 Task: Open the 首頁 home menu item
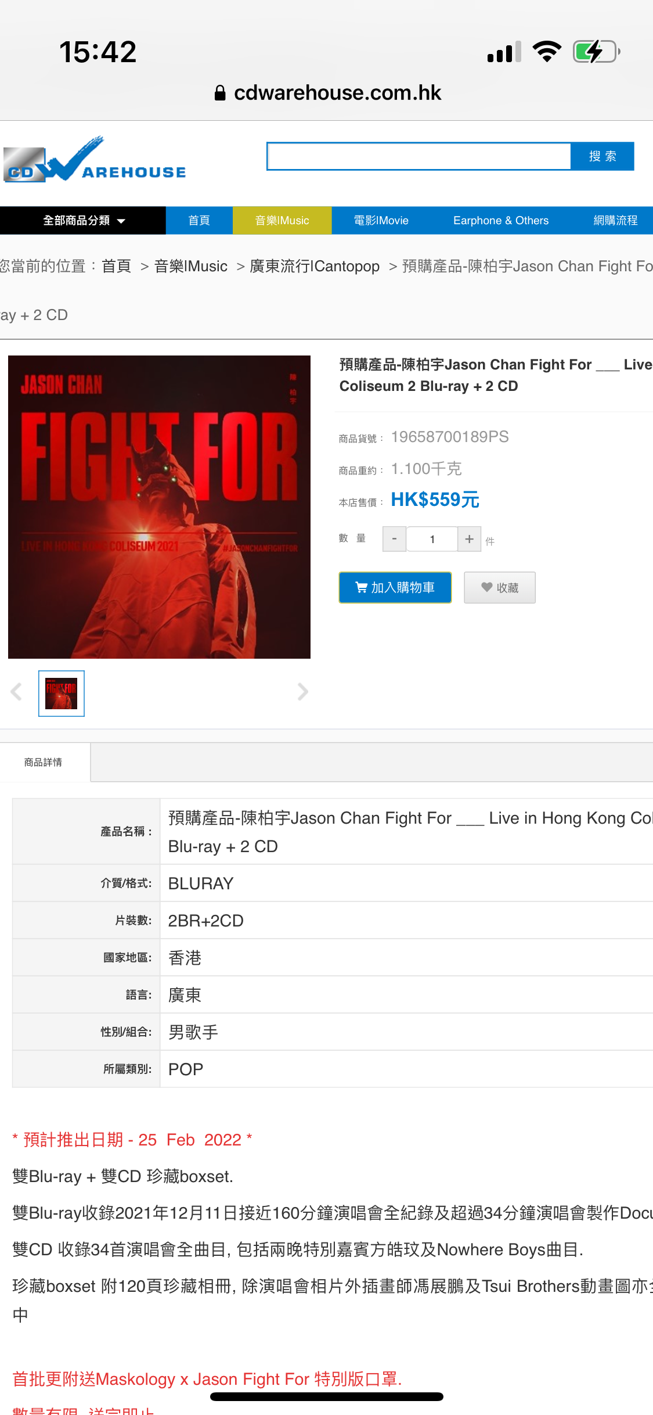pos(199,221)
